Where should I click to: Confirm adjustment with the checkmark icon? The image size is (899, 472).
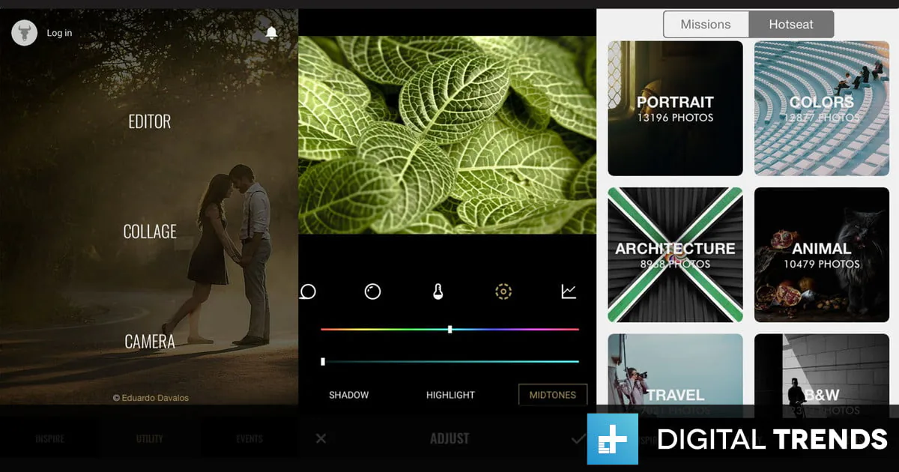[x=578, y=438]
